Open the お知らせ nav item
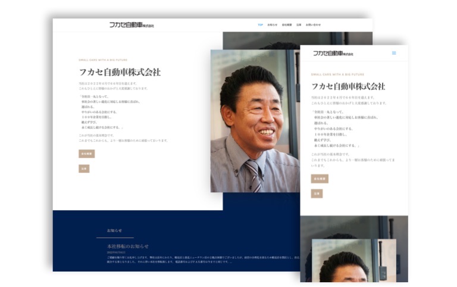457x287 pixels. [x=272, y=25]
